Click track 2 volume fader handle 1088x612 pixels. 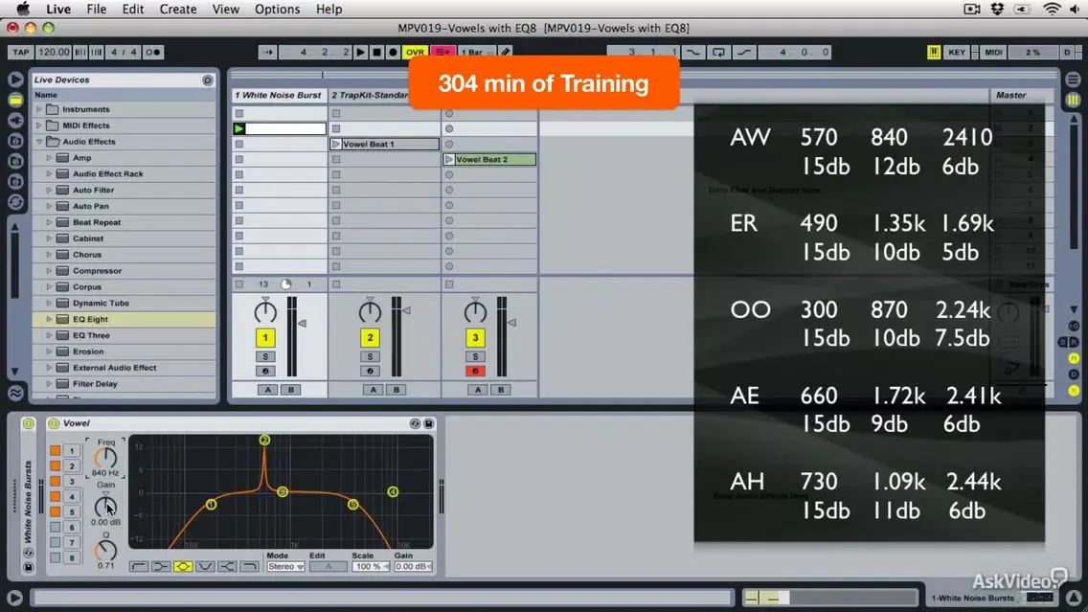coord(407,311)
